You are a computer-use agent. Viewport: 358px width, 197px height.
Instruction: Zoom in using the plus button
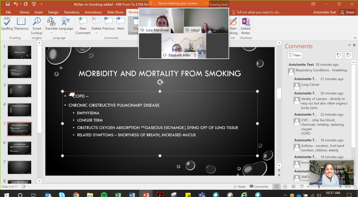click(340, 186)
